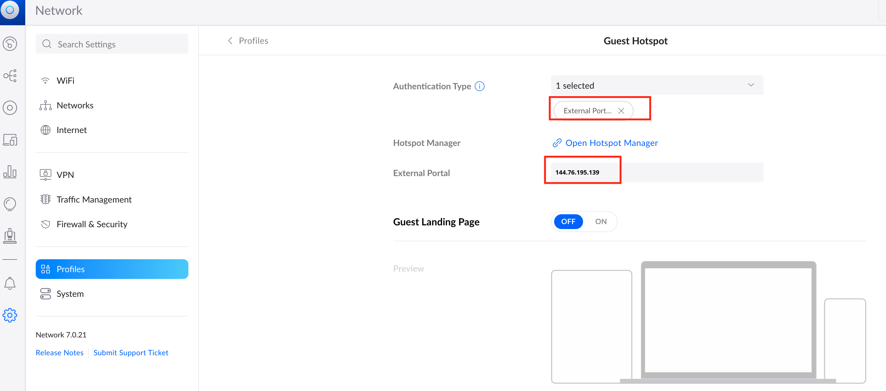Open the Dashboard from the sidebar
The width and height of the screenshot is (886, 391).
pyautogui.click(x=10, y=44)
